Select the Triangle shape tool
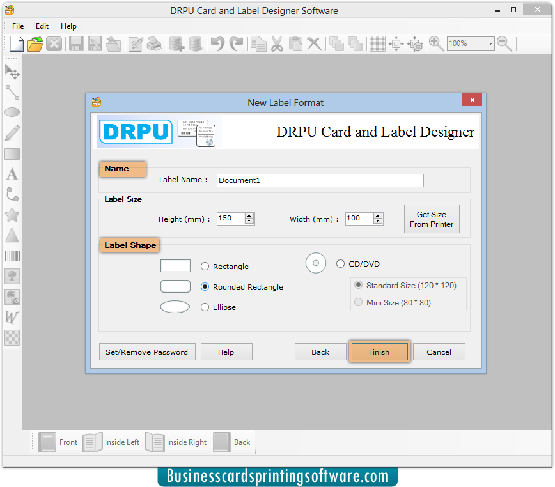555x487 pixels. tap(12, 236)
